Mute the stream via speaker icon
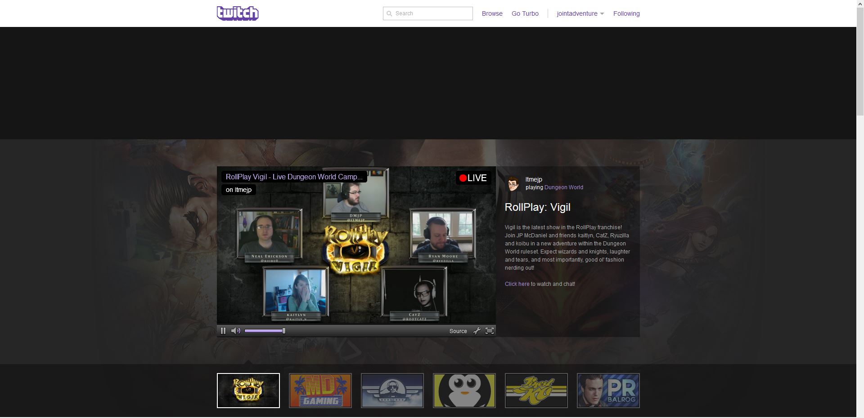 [235, 331]
